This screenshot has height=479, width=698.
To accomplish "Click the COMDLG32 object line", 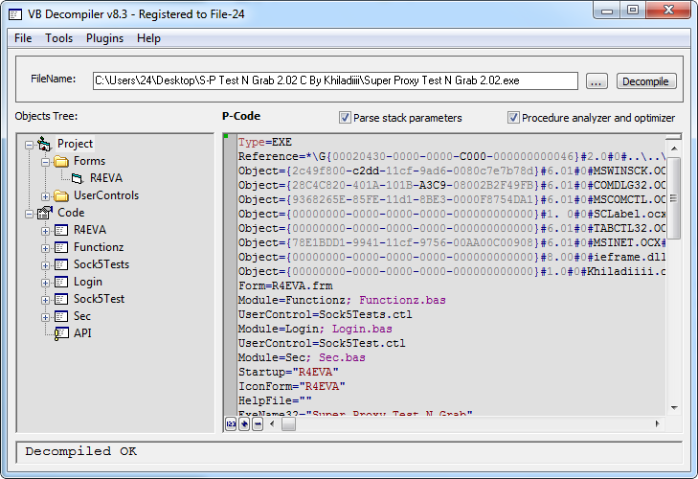I will point(452,185).
